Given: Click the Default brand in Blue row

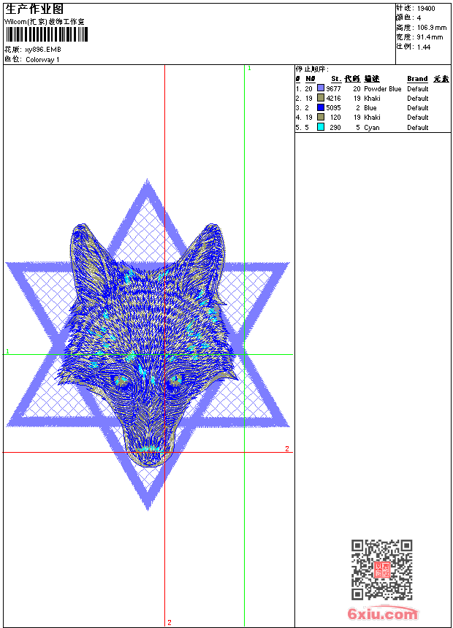Looking at the screenshot, I should [417, 108].
